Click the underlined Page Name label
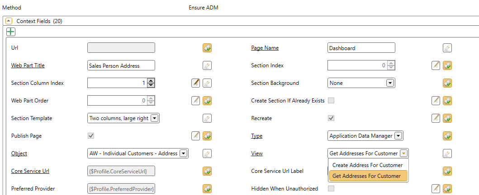Screen dimensions: 479x195 click(x=265, y=48)
